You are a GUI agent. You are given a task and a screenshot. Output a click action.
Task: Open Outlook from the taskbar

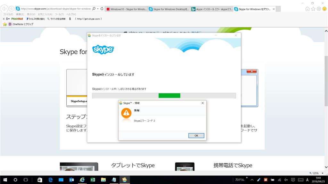click(x=71, y=180)
